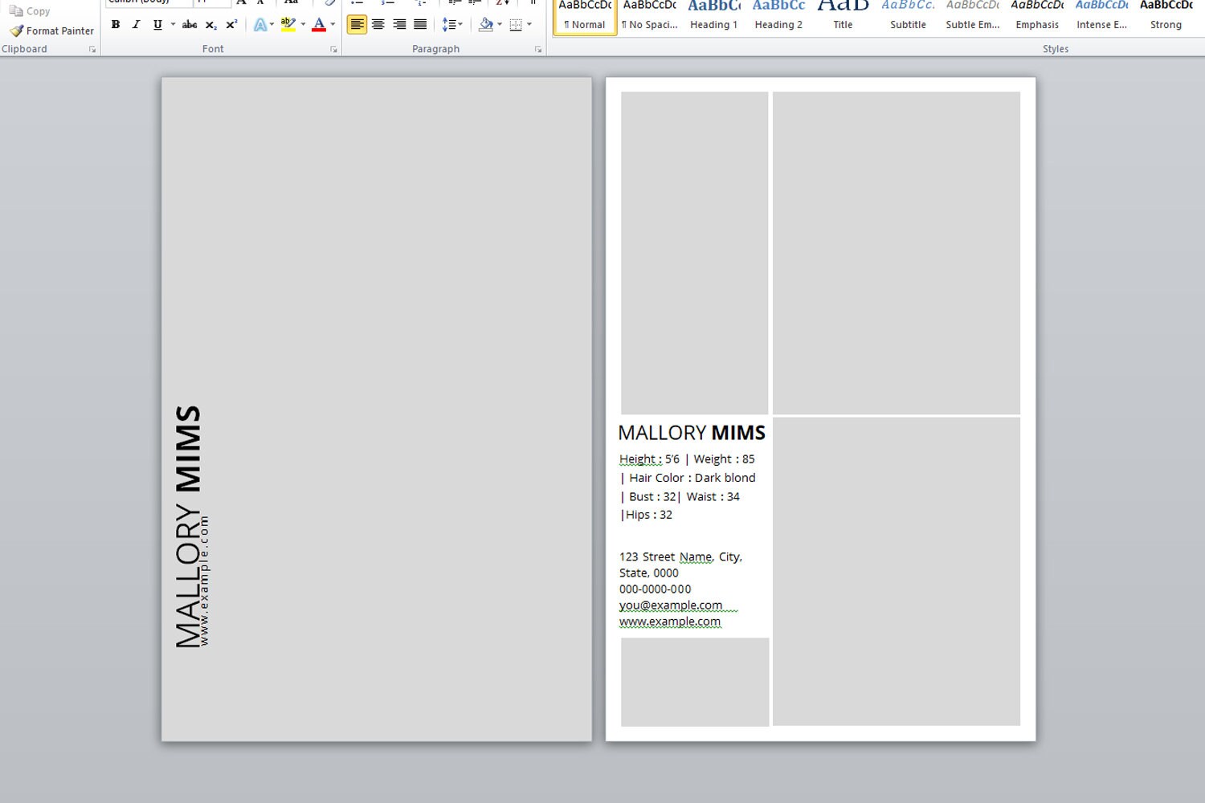The width and height of the screenshot is (1205, 803).
Task: Toggle superscript formatting
Action: pyautogui.click(x=231, y=25)
